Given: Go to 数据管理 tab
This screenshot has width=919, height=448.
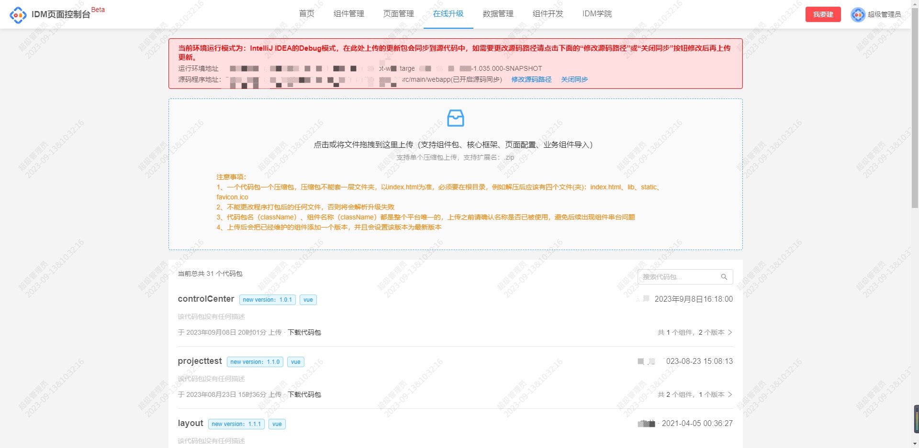Looking at the screenshot, I should coord(498,14).
